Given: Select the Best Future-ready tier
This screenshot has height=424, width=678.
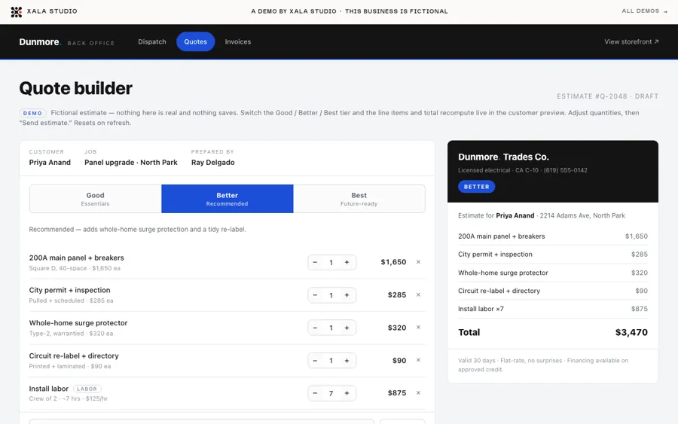Looking at the screenshot, I should 359,199.
